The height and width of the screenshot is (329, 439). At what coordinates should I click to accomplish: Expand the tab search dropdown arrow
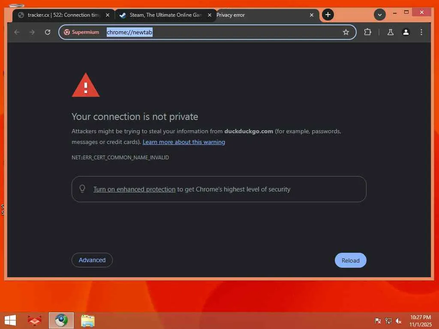coord(380,15)
